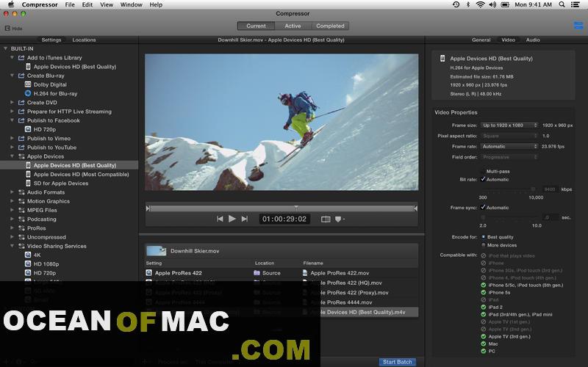The height and width of the screenshot is (367, 588).
Task: Switch to the Locations tab
Action: [84, 40]
